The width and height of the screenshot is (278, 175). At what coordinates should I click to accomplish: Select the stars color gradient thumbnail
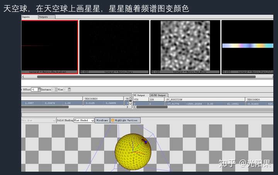pyautogui.click(x=247, y=47)
